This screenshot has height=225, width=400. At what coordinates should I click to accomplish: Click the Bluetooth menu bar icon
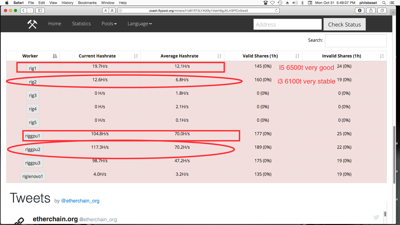pos(302,3)
